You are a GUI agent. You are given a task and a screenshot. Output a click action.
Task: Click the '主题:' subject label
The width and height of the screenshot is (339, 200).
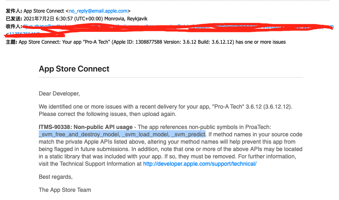pos(11,42)
